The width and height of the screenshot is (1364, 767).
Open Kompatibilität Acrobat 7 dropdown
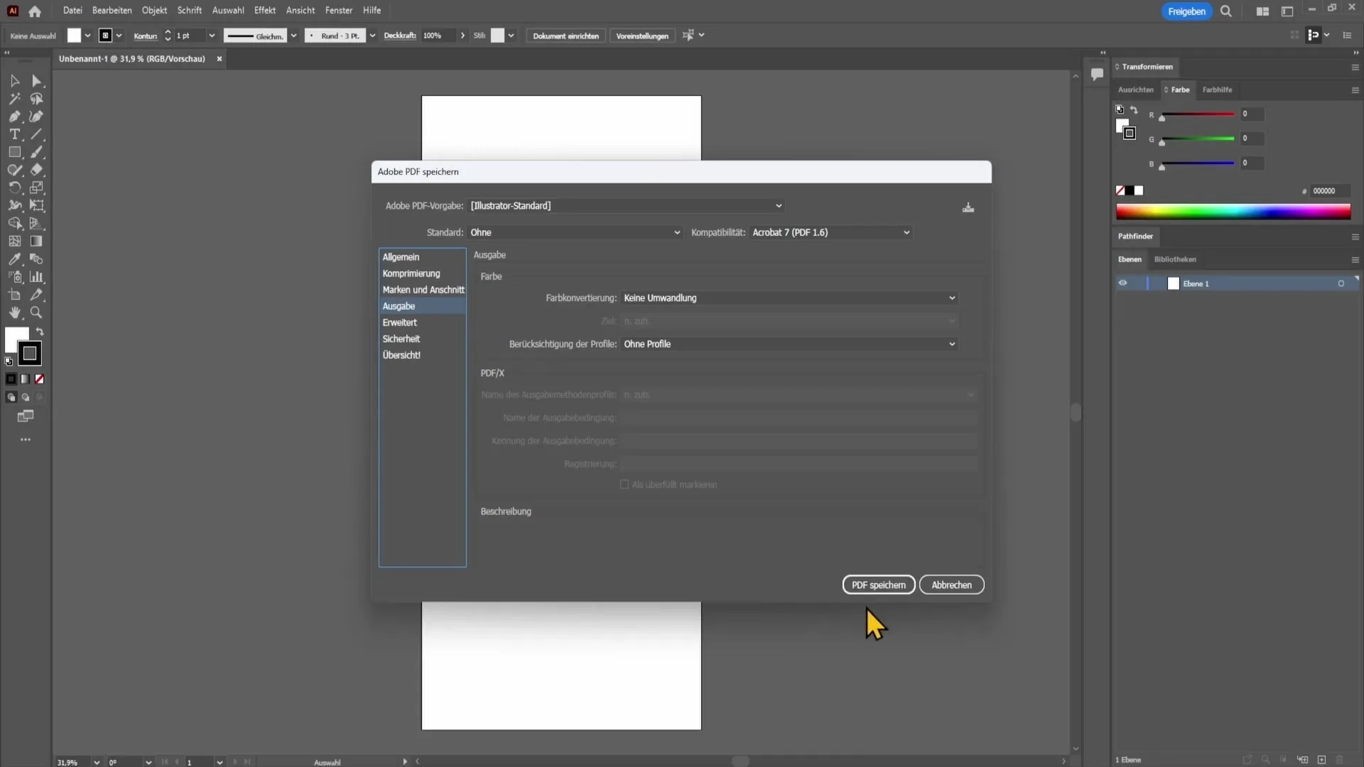tap(831, 232)
